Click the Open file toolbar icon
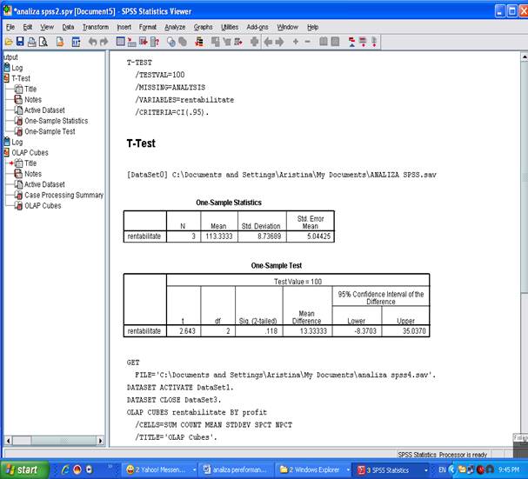 (9, 41)
